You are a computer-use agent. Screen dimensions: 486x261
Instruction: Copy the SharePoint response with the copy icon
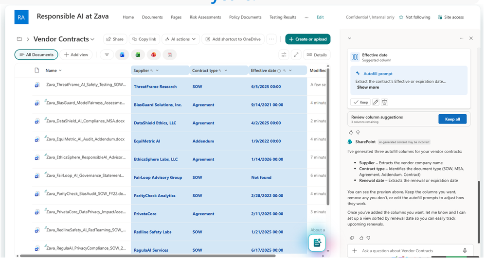pos(352,238)
